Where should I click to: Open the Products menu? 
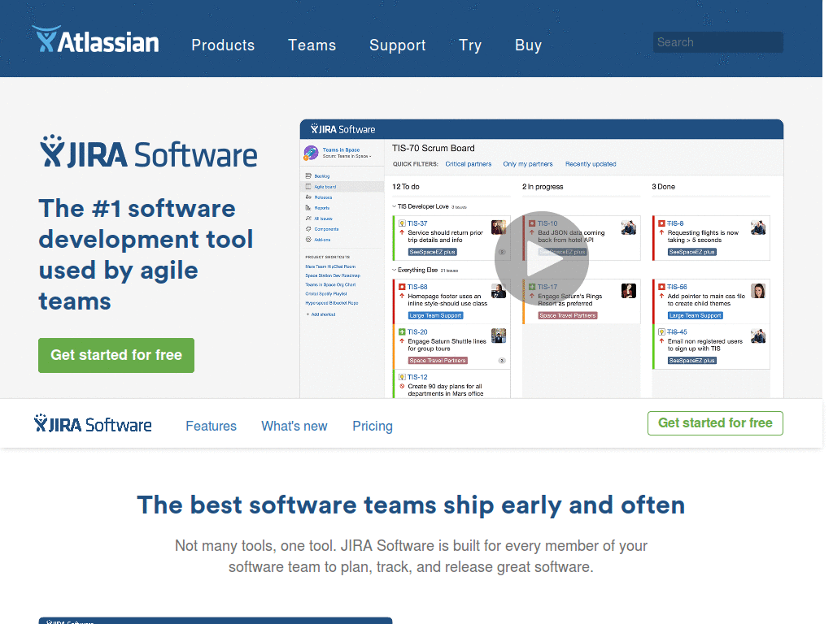pos(223,45)
